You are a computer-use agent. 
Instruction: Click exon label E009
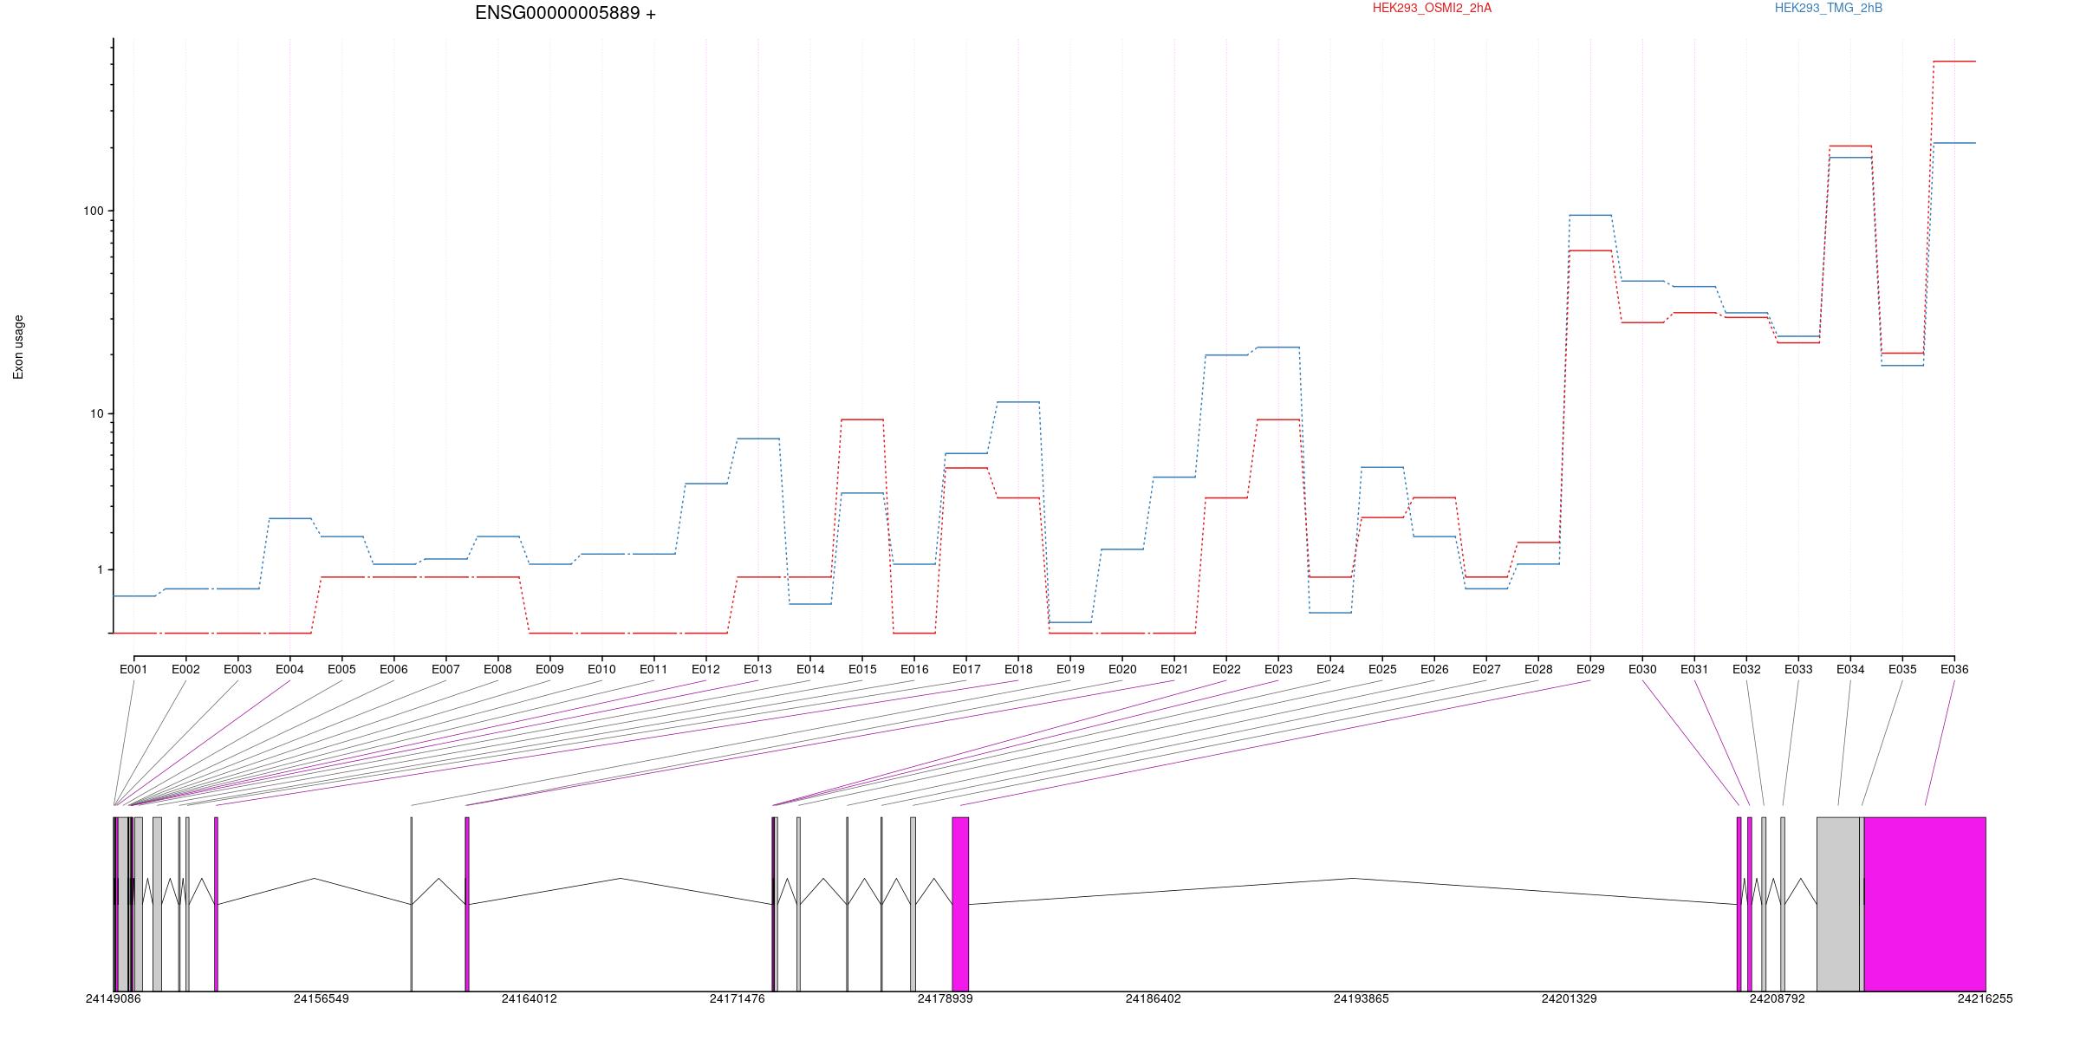549,669
